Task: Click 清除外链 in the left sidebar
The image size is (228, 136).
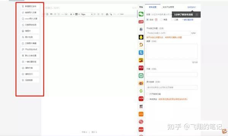Action: (x=30, y=68)
